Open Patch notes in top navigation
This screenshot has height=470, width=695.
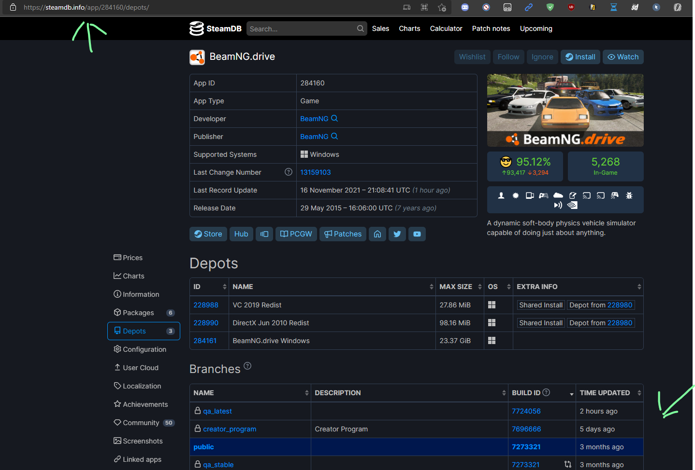tap(491, 28)
